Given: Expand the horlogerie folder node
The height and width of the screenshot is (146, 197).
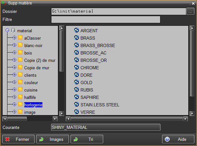Looking at the screenshot, I should point(15,104).
